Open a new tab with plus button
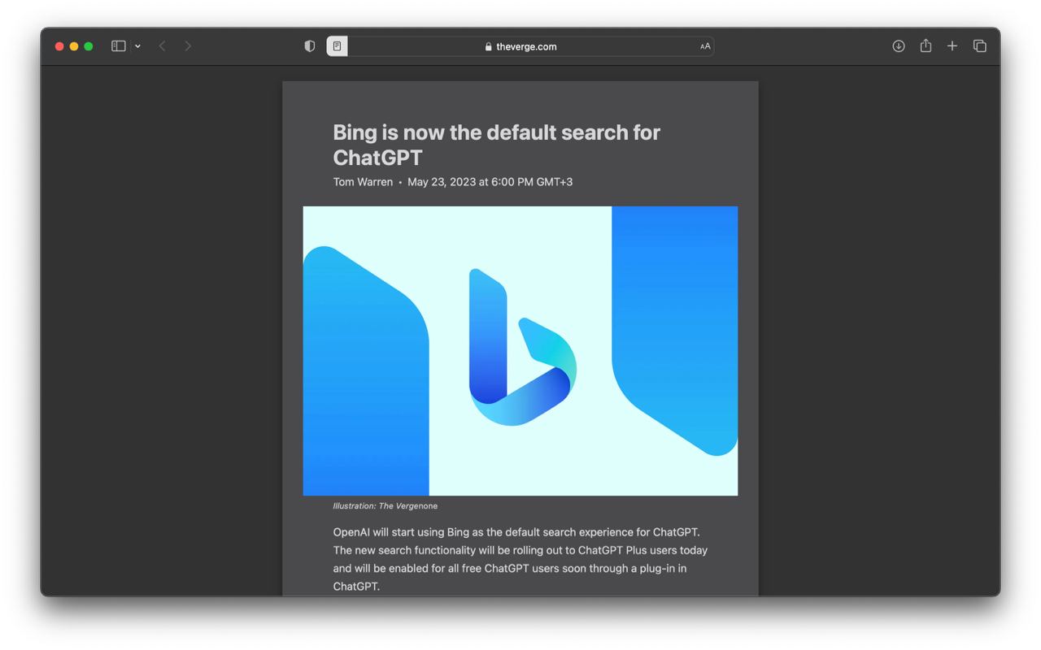1041x650 pixels. pos(952,46)
